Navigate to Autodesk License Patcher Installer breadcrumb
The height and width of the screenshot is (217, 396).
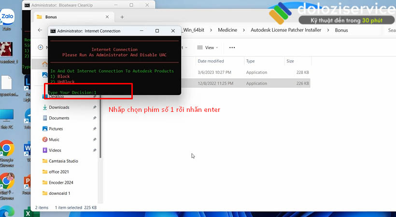[286, 30]
